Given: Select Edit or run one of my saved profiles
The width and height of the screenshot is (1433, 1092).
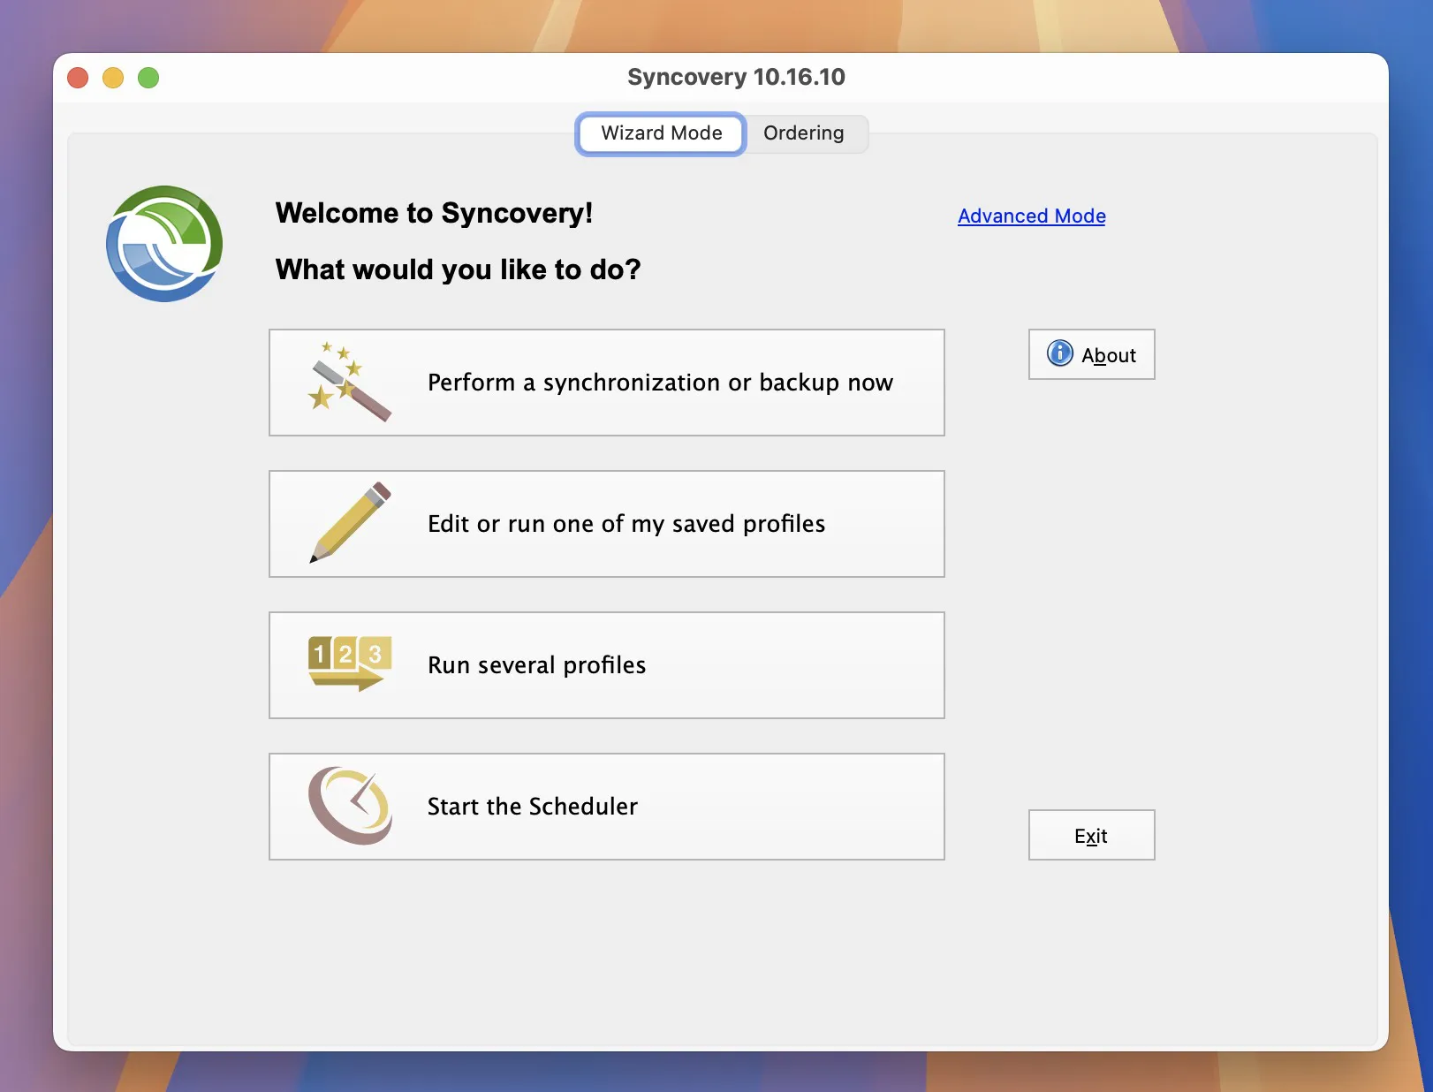Looking at the screenshot, I should click(607, 524).
